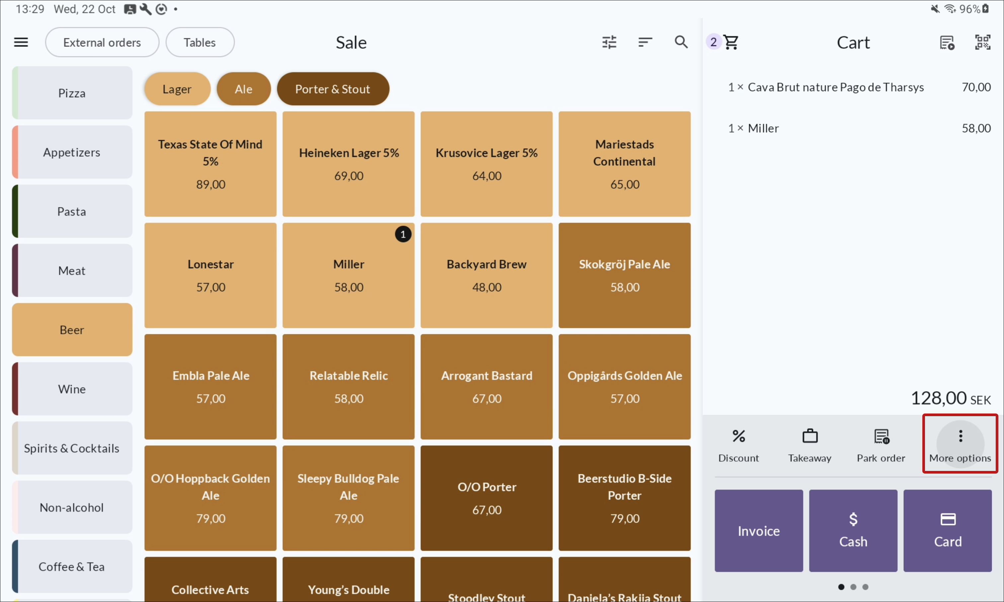Apply a Discount to the cart

[738, 445]
